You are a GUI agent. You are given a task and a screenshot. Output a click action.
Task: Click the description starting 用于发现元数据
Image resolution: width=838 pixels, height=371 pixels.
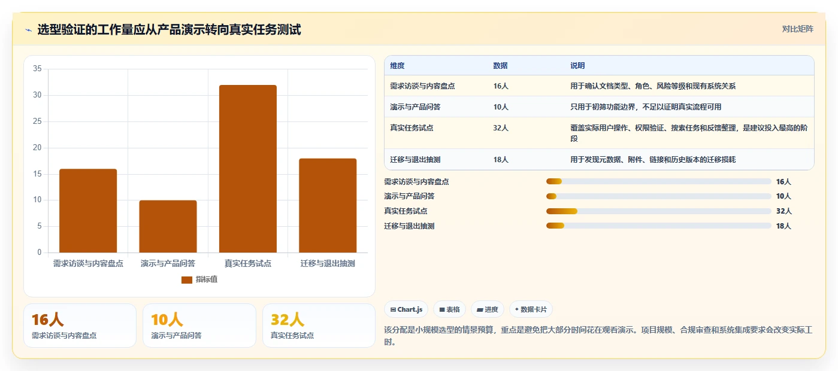(653, 160)
